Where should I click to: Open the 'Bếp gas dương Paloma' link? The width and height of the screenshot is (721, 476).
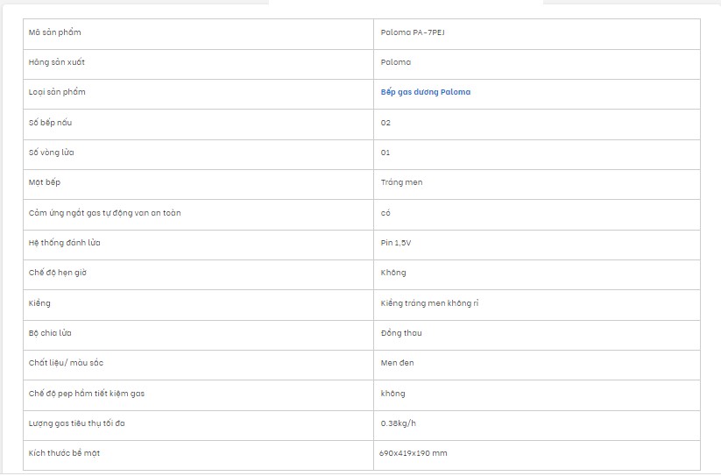pos(426,92)
